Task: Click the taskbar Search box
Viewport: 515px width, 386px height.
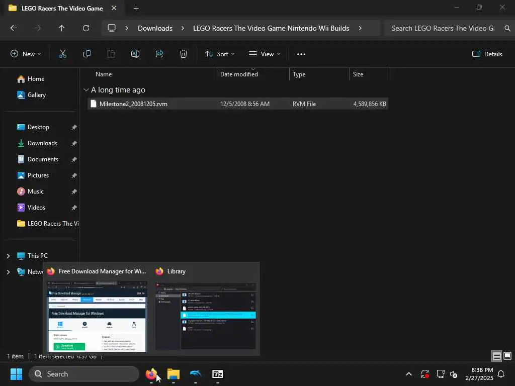Action: click(84, 374)
